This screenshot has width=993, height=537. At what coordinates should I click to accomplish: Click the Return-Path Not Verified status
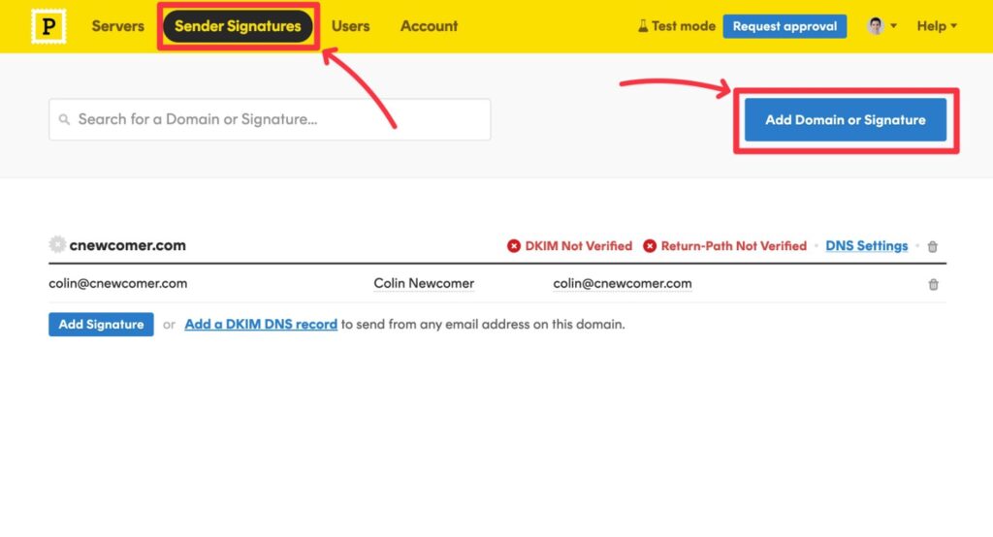(733, 245)
